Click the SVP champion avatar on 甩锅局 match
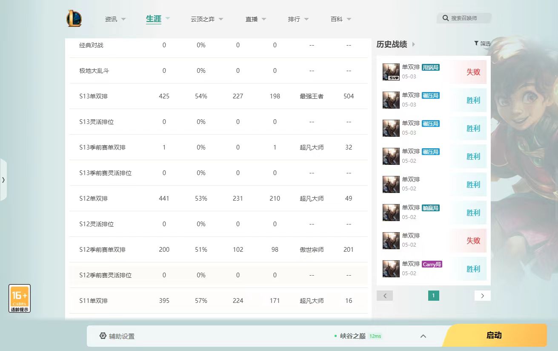Viewport: 558px width, 351px height. coord(391,72)
